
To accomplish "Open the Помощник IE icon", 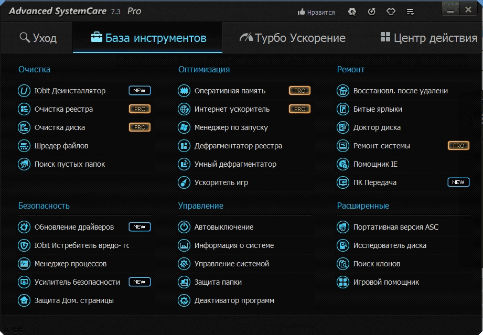I will (x=343, y=164).
